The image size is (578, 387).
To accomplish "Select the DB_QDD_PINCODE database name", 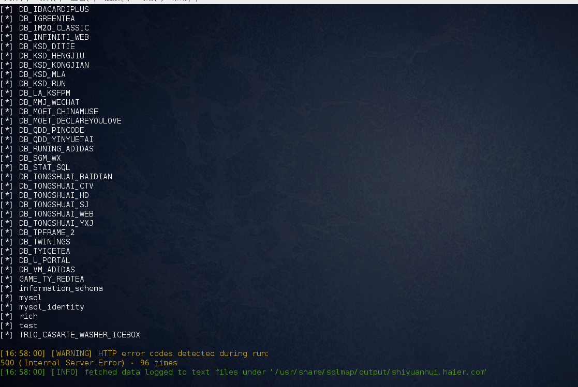I will coord(52,130).
